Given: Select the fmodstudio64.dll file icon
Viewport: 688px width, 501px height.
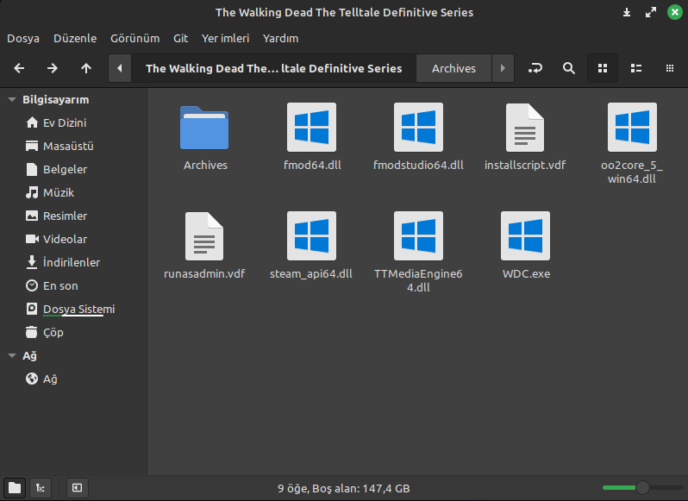Looking at the screenshot, I should (418, 128).
